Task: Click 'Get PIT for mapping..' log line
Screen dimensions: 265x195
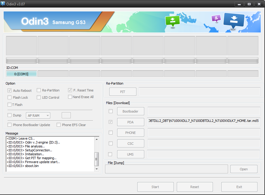Action: tap(32, 158)
